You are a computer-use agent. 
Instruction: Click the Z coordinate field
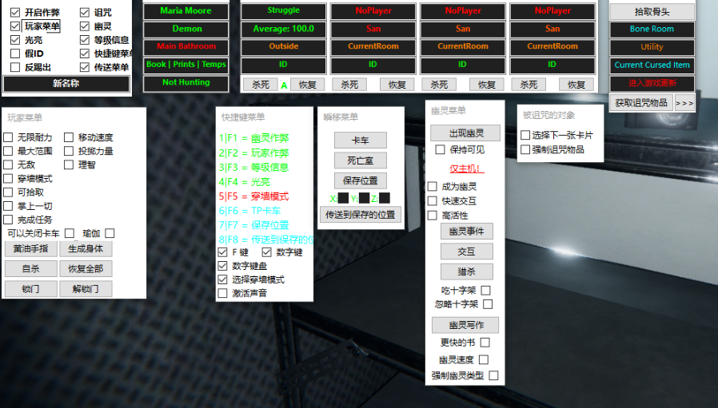tap(384, 198)
